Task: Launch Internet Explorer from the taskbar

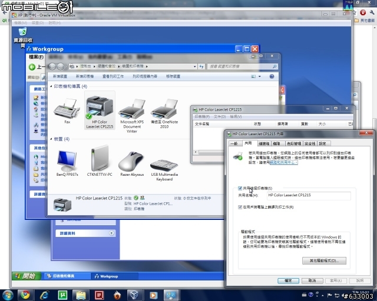Action: click(x=44, y=295)
